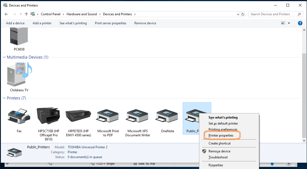Collapse the Printers (7) section
Screen dimensions: 307x169
(x=4, y=98)
